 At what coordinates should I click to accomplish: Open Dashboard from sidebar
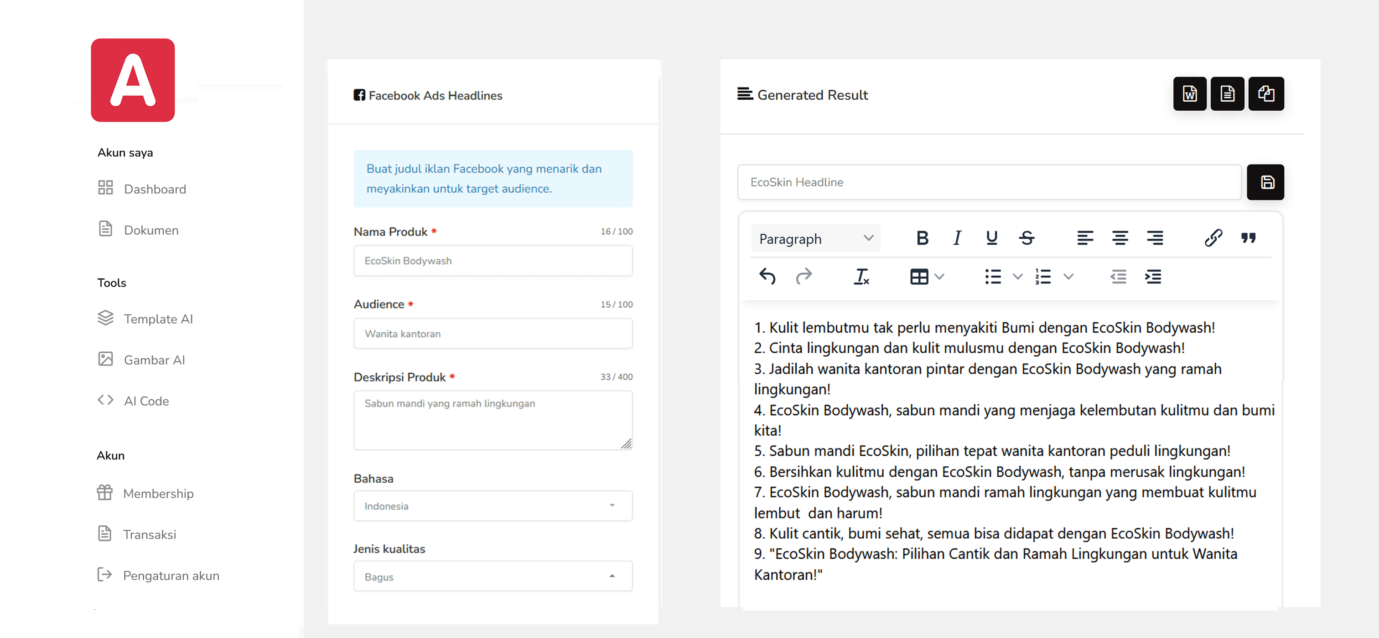tap(155, 189)
